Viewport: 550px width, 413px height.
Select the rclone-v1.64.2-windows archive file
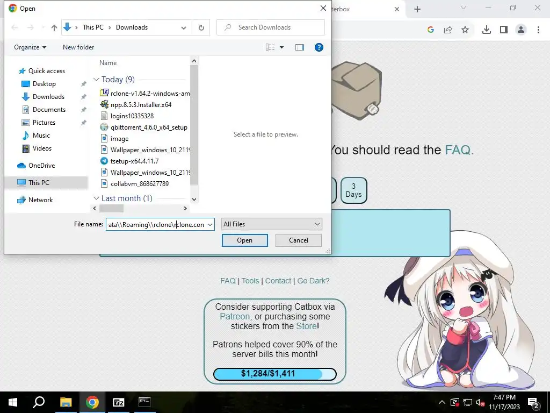[144, 94]
